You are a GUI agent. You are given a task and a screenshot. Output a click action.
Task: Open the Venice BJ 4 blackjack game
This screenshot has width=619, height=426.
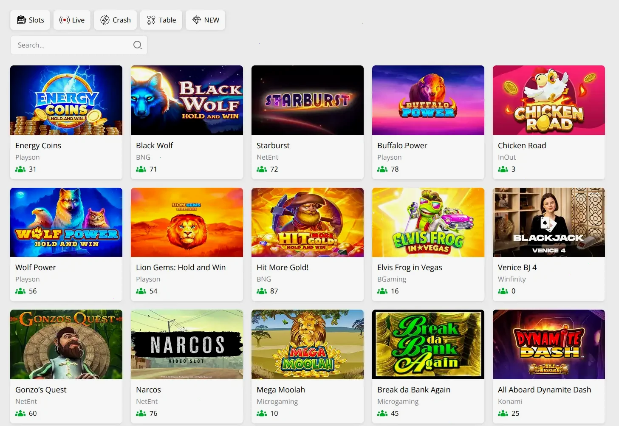(x=548, y=222)
